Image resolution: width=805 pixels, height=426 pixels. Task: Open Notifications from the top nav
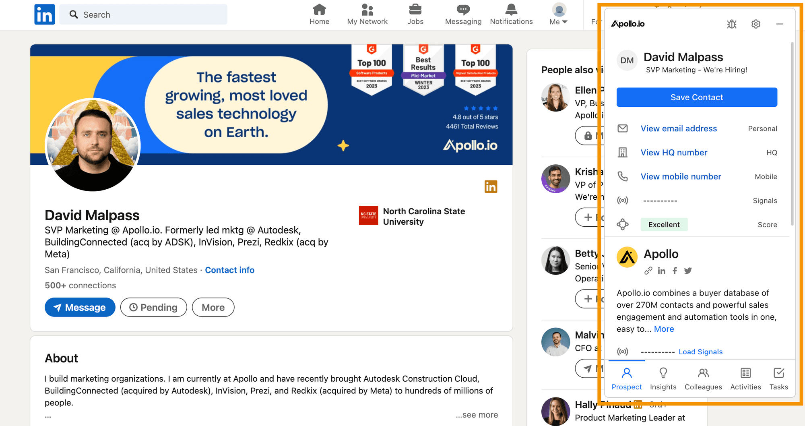[511, 14]
